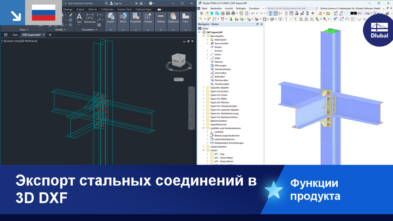Add a new drawing tab with plus
The height and width of the screenshot is (221, 393).
coord(50,35)
